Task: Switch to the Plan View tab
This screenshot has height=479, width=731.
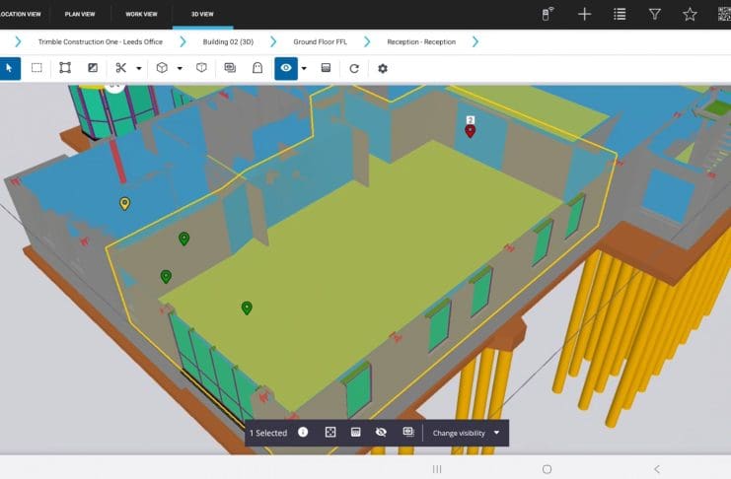Action: coord(81,14)
